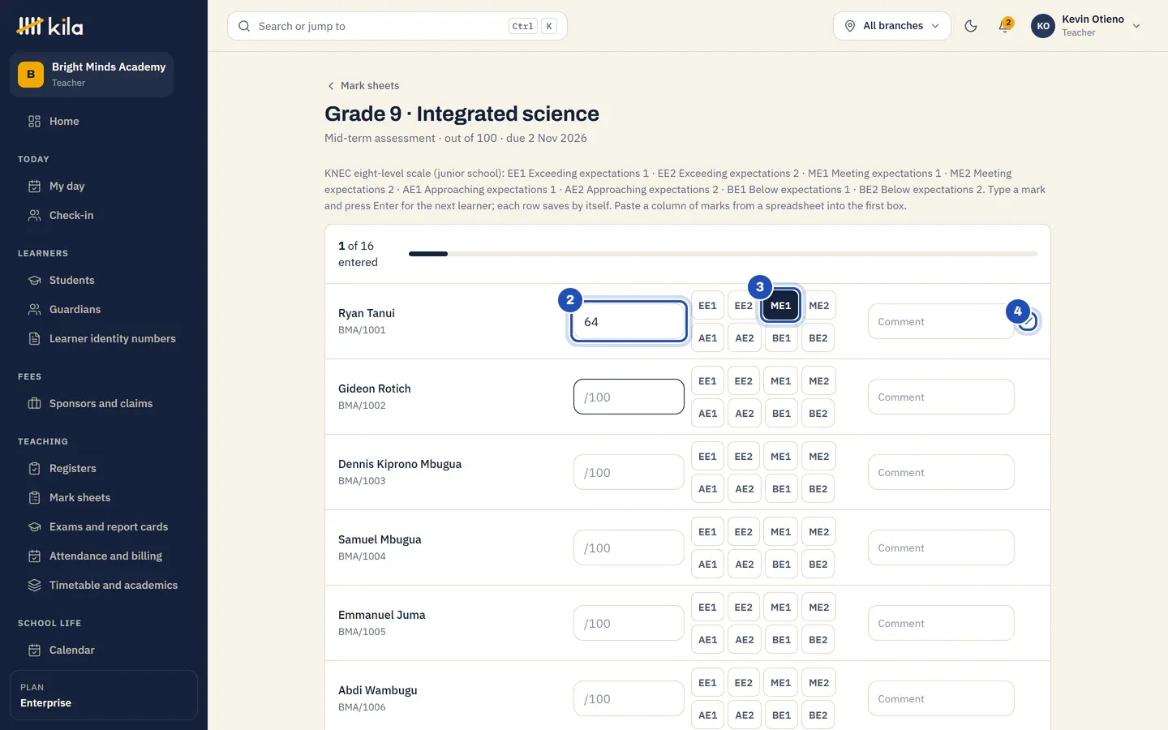The image size is (1168, 730).
Task: Click Attendance and billing icon
Action: tap(34, 556)
